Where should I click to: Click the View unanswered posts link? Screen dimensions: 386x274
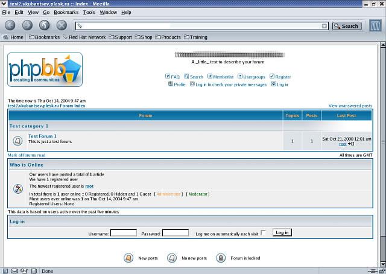point(350,106)
